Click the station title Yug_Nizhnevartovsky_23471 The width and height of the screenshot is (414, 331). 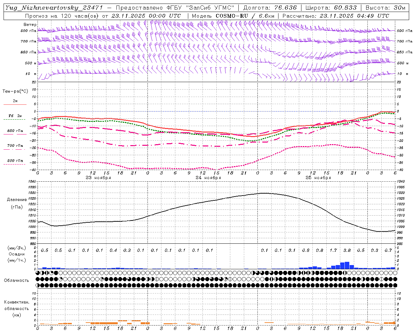pos(54,8)
